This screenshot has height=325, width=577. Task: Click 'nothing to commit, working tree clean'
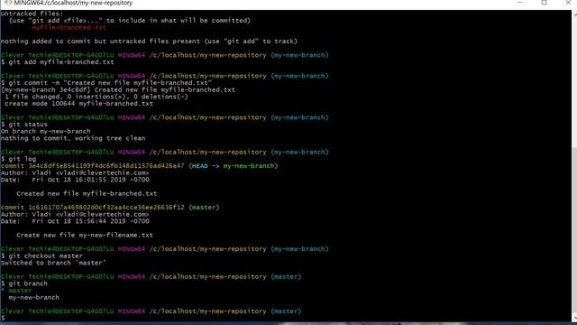(x=73, y=138)
